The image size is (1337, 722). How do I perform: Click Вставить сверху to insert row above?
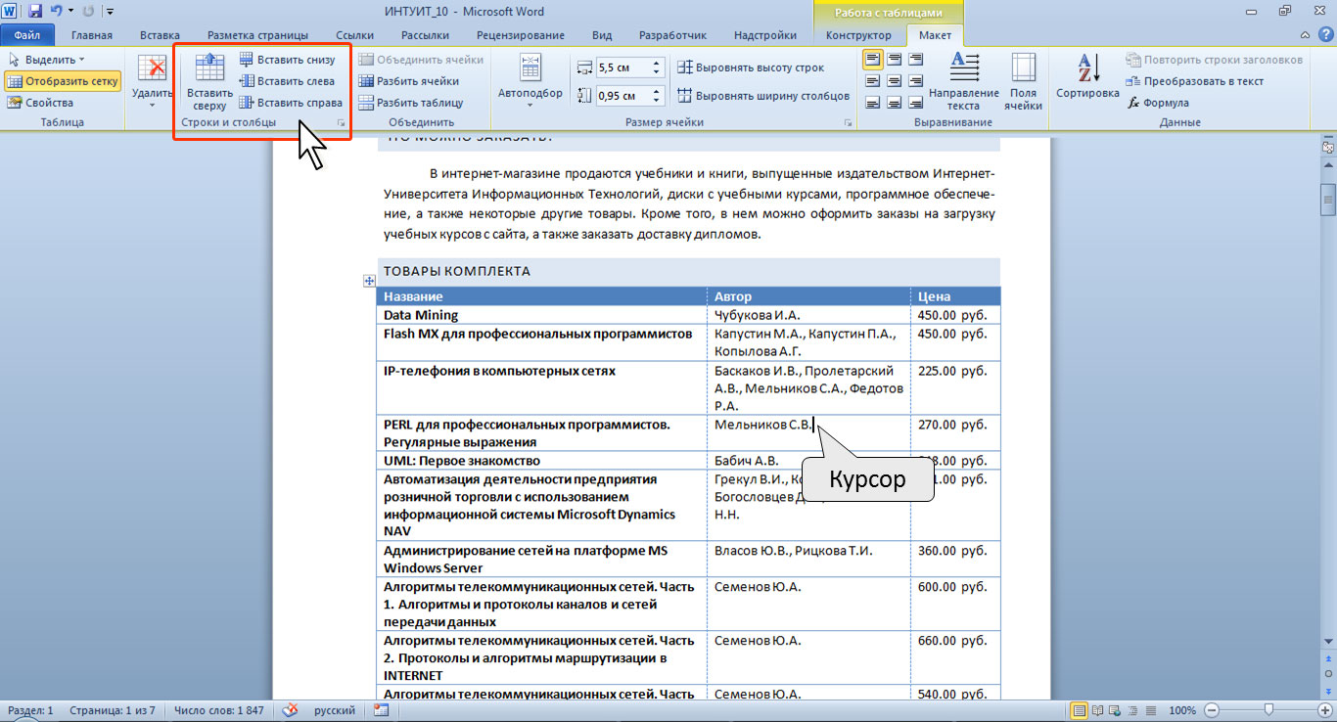pos(209,81)
